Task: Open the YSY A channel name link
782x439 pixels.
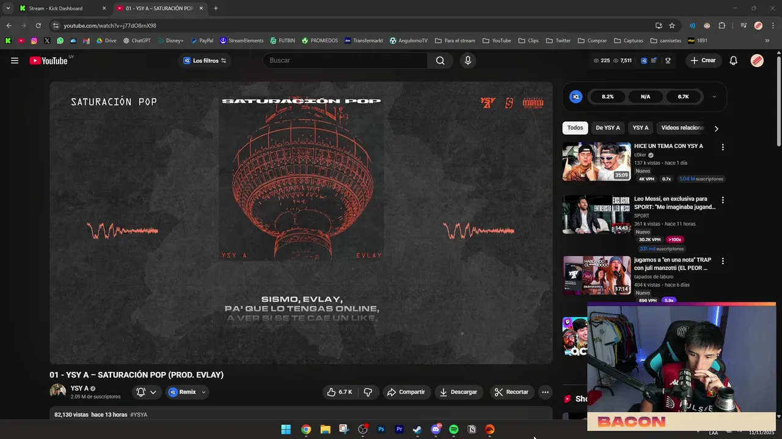Action: 79,388
